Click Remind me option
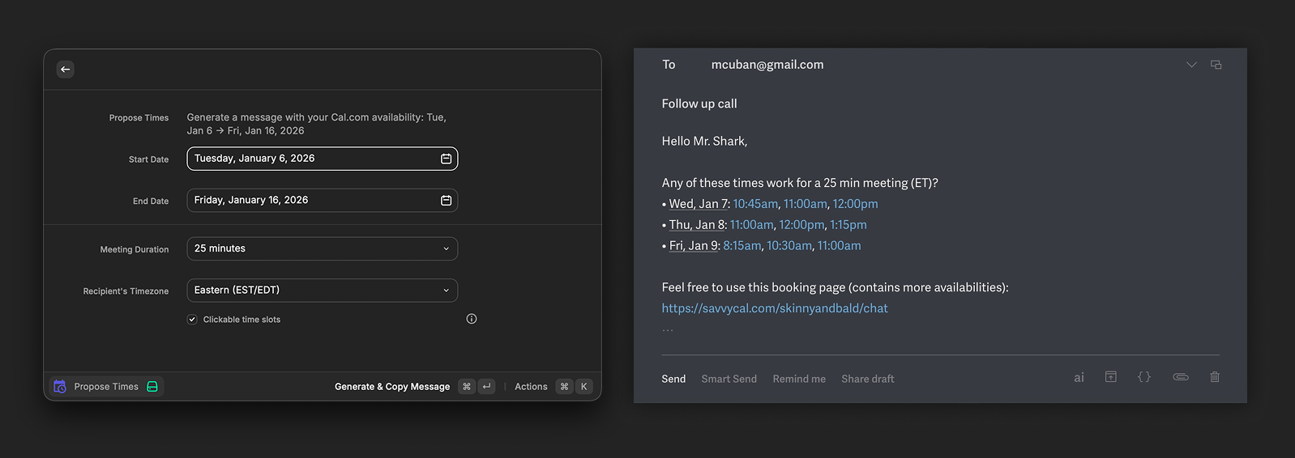 [798, 379]
